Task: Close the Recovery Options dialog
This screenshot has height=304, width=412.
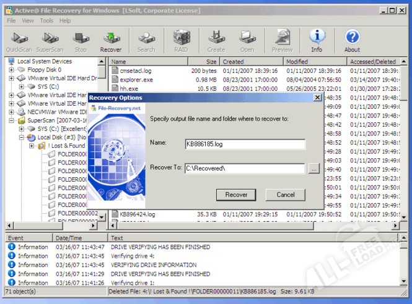Action: click(x=317, y=98)
